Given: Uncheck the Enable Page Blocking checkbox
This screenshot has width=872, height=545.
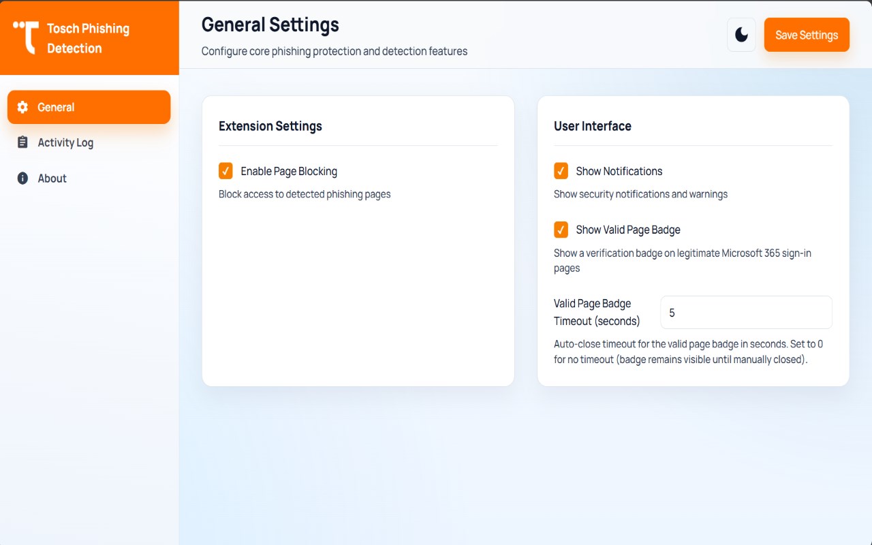Looking at the screenshot, I should [x=225, y=171].
